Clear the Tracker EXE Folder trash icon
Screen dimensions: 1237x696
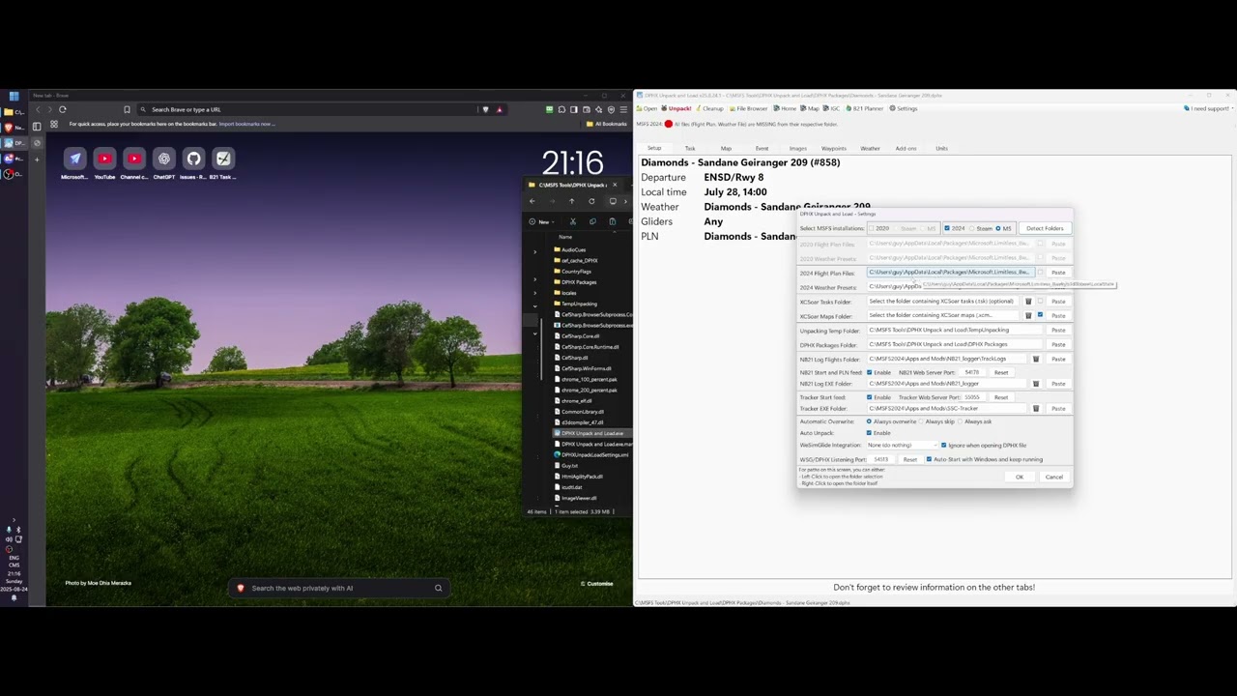tap(1036, 408)
